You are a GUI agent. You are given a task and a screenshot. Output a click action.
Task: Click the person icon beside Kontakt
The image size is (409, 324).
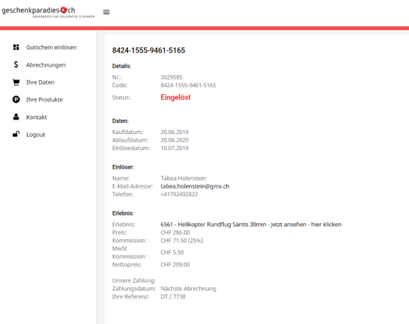pyautogui.click(x=16, y=117)
